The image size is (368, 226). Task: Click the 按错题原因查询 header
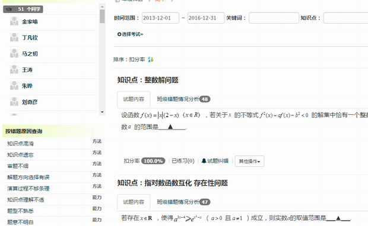click(x=24, y=131)
